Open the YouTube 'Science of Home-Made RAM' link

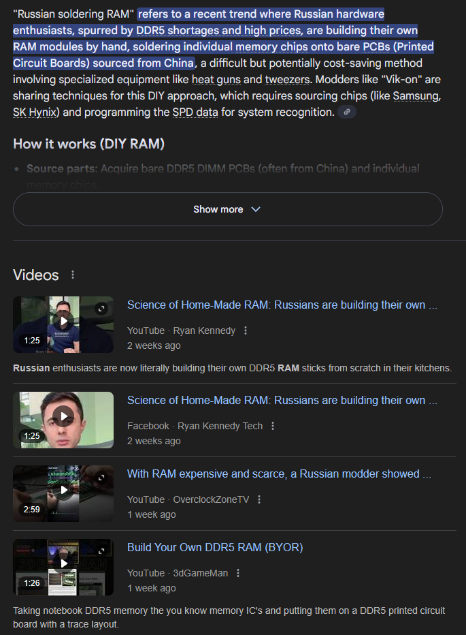click(282, 305)
